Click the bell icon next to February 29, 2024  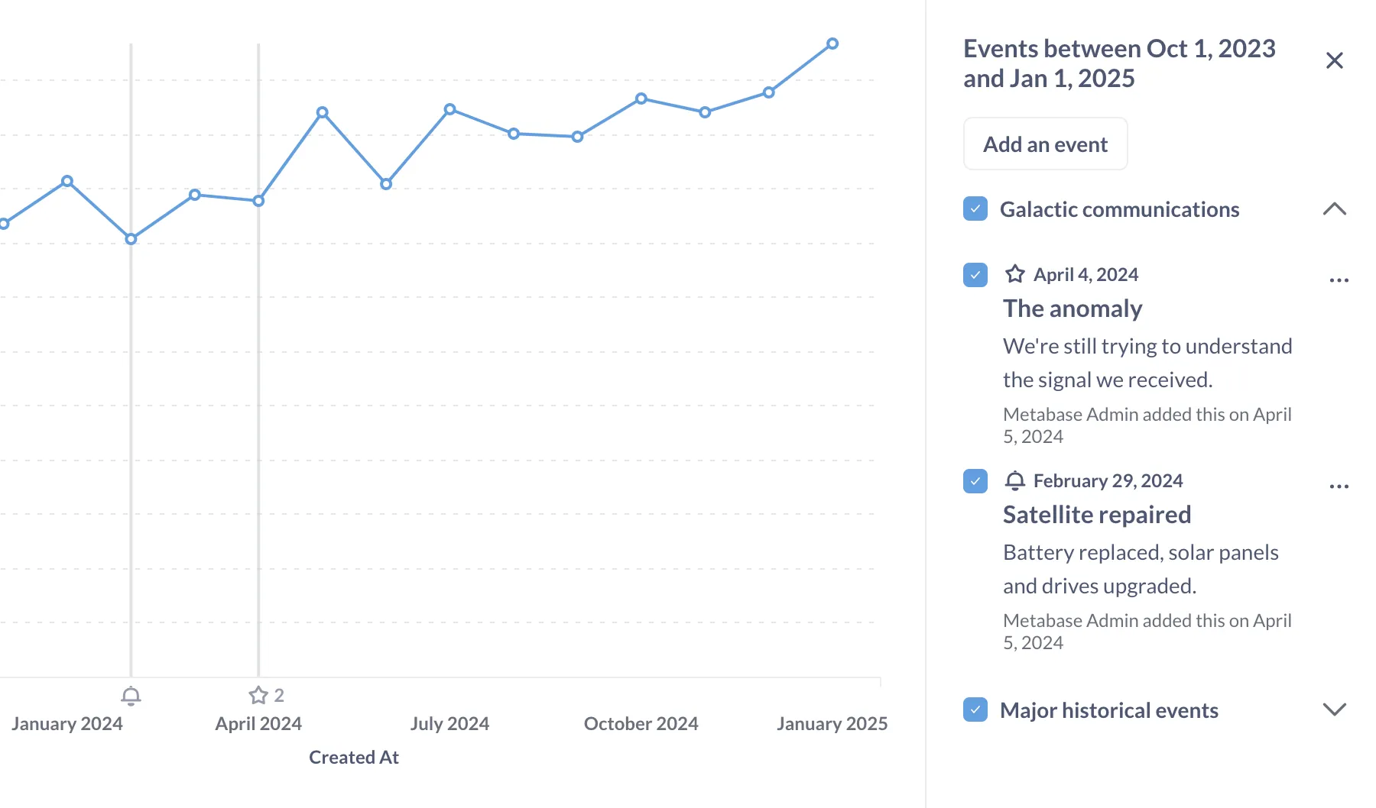click(1015, 480)
